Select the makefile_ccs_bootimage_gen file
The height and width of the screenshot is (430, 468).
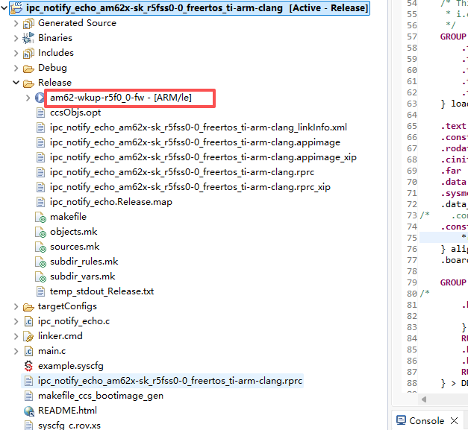(x=101, y=396)
